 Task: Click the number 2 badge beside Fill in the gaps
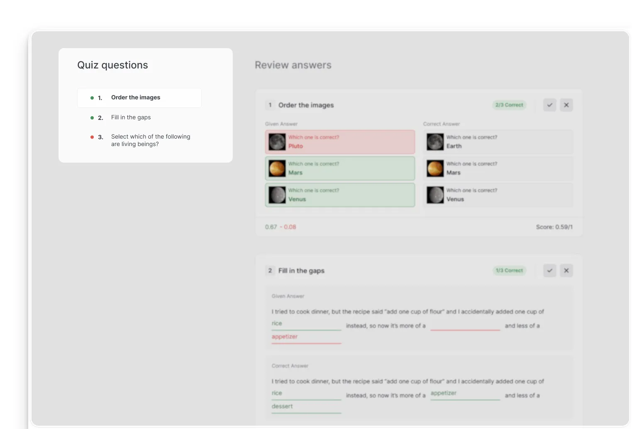270,271
